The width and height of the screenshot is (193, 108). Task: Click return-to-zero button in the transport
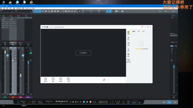(81, 102)
